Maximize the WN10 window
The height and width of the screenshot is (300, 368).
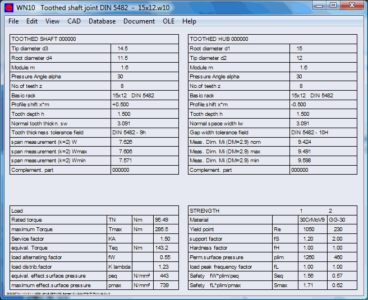[x=333, y=6]
